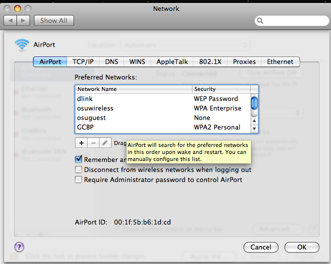
Task: Go back with the left arrow button
Action: click(10, 20)
